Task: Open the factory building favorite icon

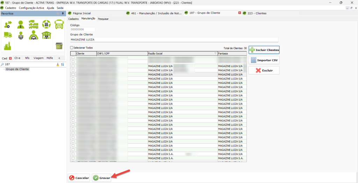Action: [x=8, y=46]
